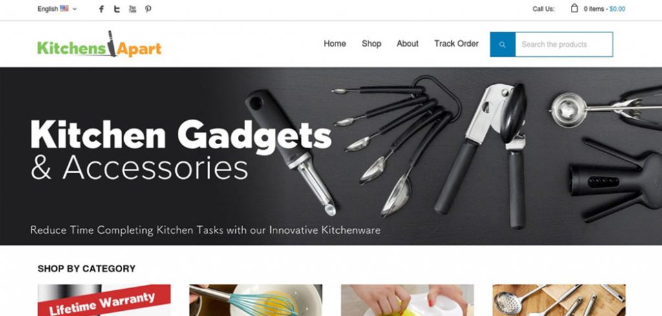Click the KitchensApart logo
This screenshot has height=316, width=662.
tap(99, 44)
